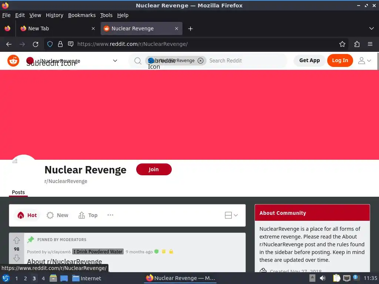Screen dimensions: 379x284
Task: Show desktop via blue taskbar icon
Action: 64,278
